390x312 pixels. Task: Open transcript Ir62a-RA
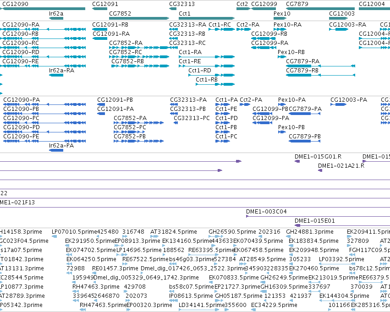click(62, 71)
